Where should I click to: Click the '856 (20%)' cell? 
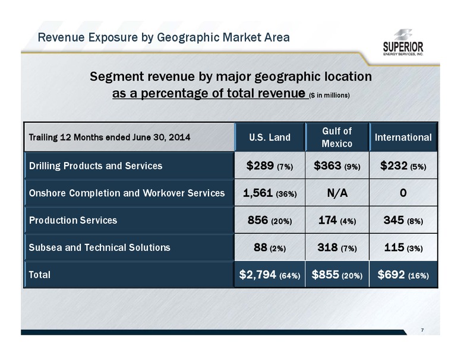(270, 220)
